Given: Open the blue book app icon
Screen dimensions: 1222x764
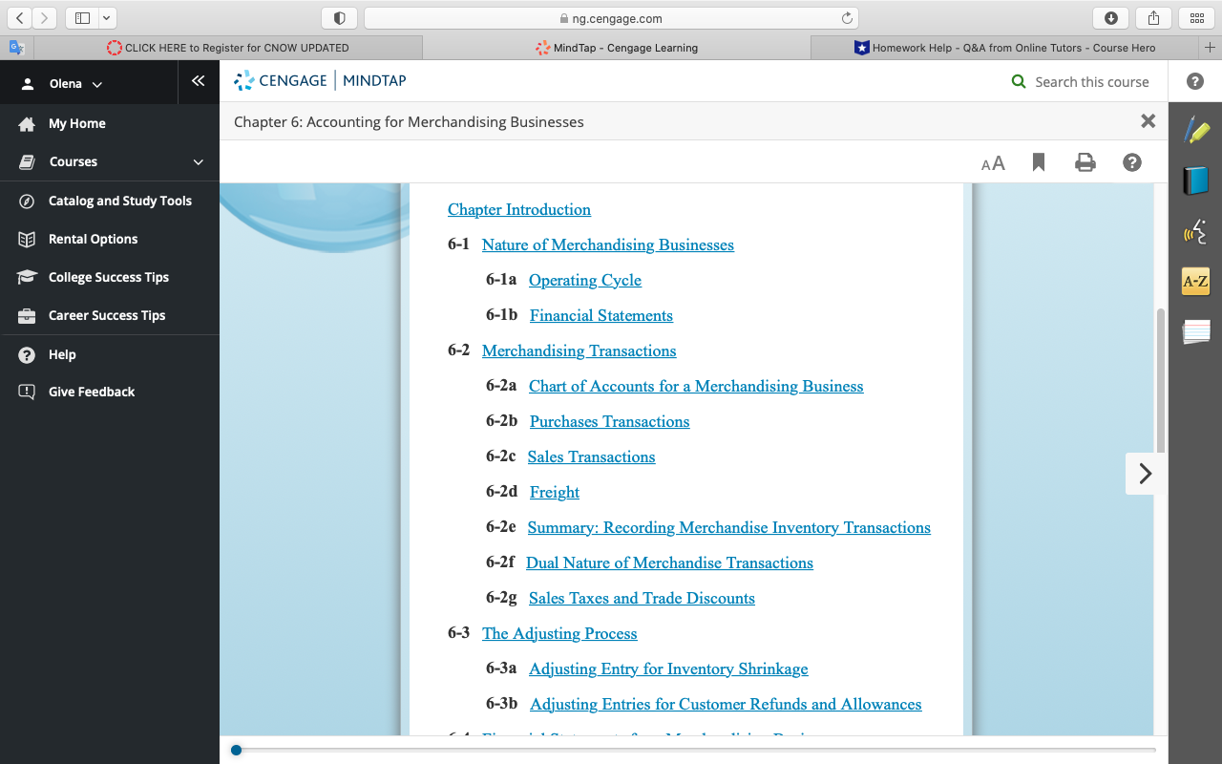Looking at the screenshot, I should click(x=1196, y=180).
